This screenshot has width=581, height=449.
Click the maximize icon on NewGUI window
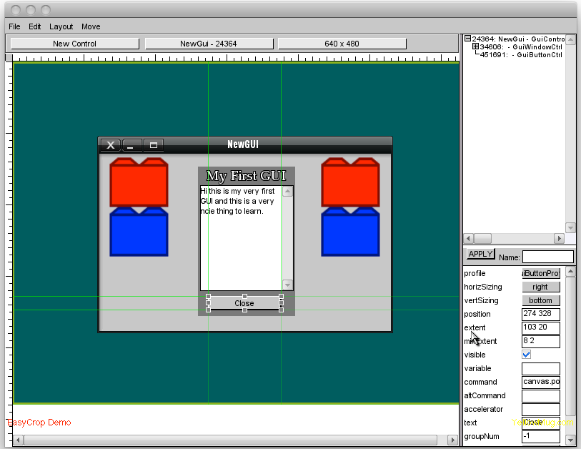click(153, 145)
